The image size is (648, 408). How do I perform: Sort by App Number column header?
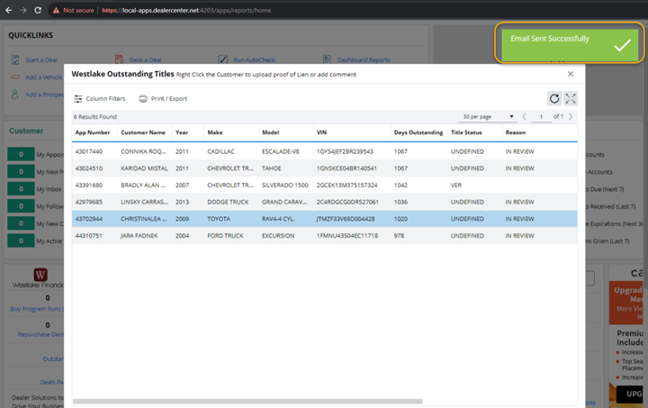point(93,132)
